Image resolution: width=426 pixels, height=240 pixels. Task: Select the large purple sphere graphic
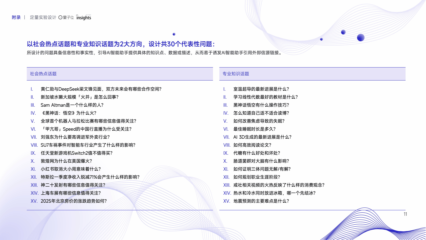[361, 38]
